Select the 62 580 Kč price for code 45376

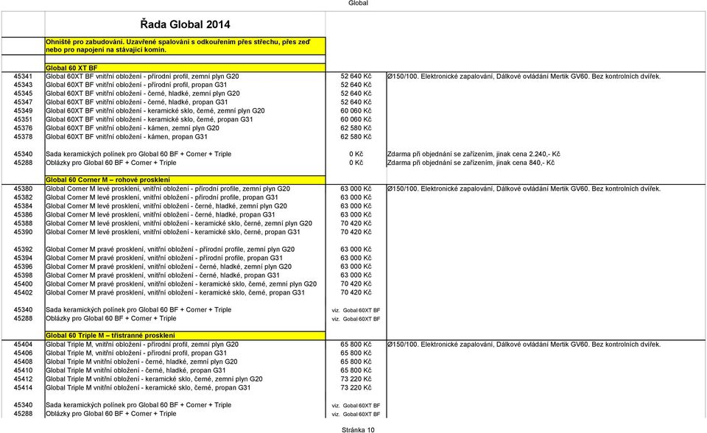[356, 128]
